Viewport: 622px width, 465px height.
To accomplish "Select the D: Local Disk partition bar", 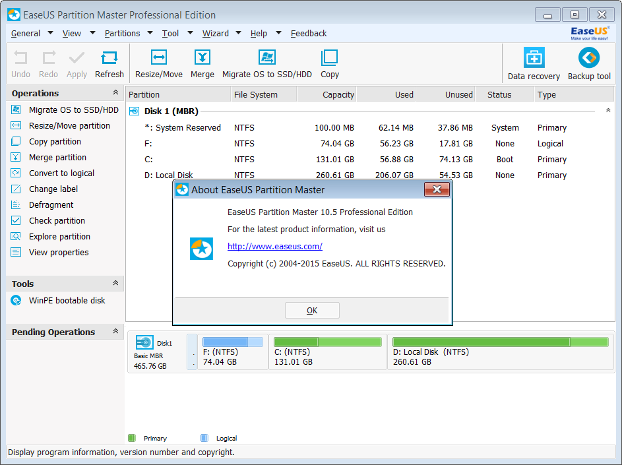I will click(501, 352).
